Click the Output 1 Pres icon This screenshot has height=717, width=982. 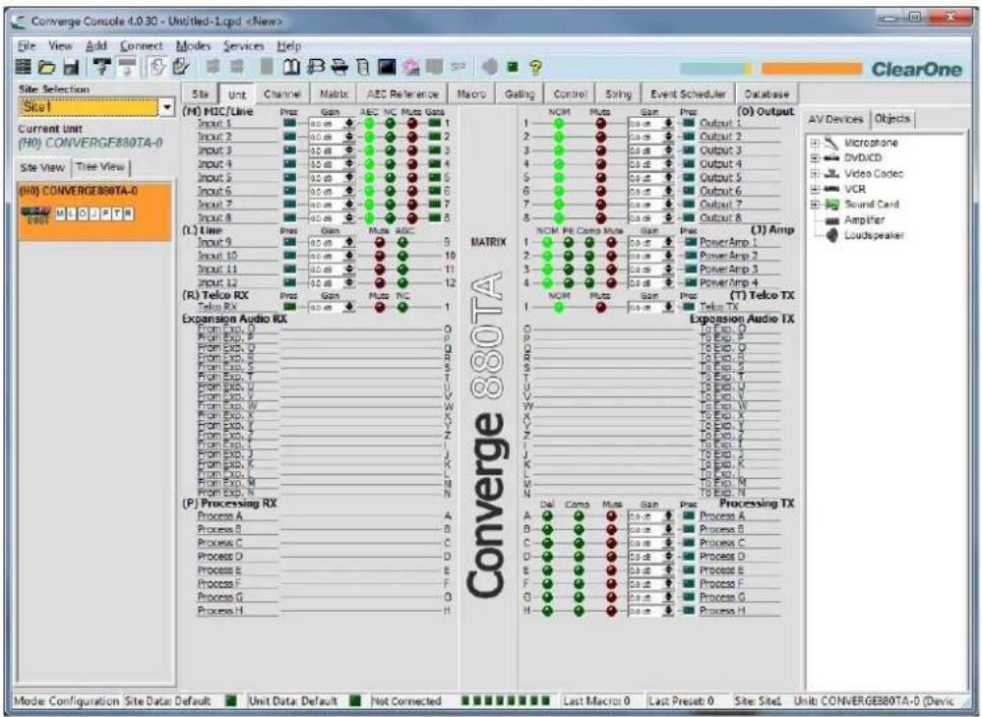pyautogui.click(x=689, y=123)
